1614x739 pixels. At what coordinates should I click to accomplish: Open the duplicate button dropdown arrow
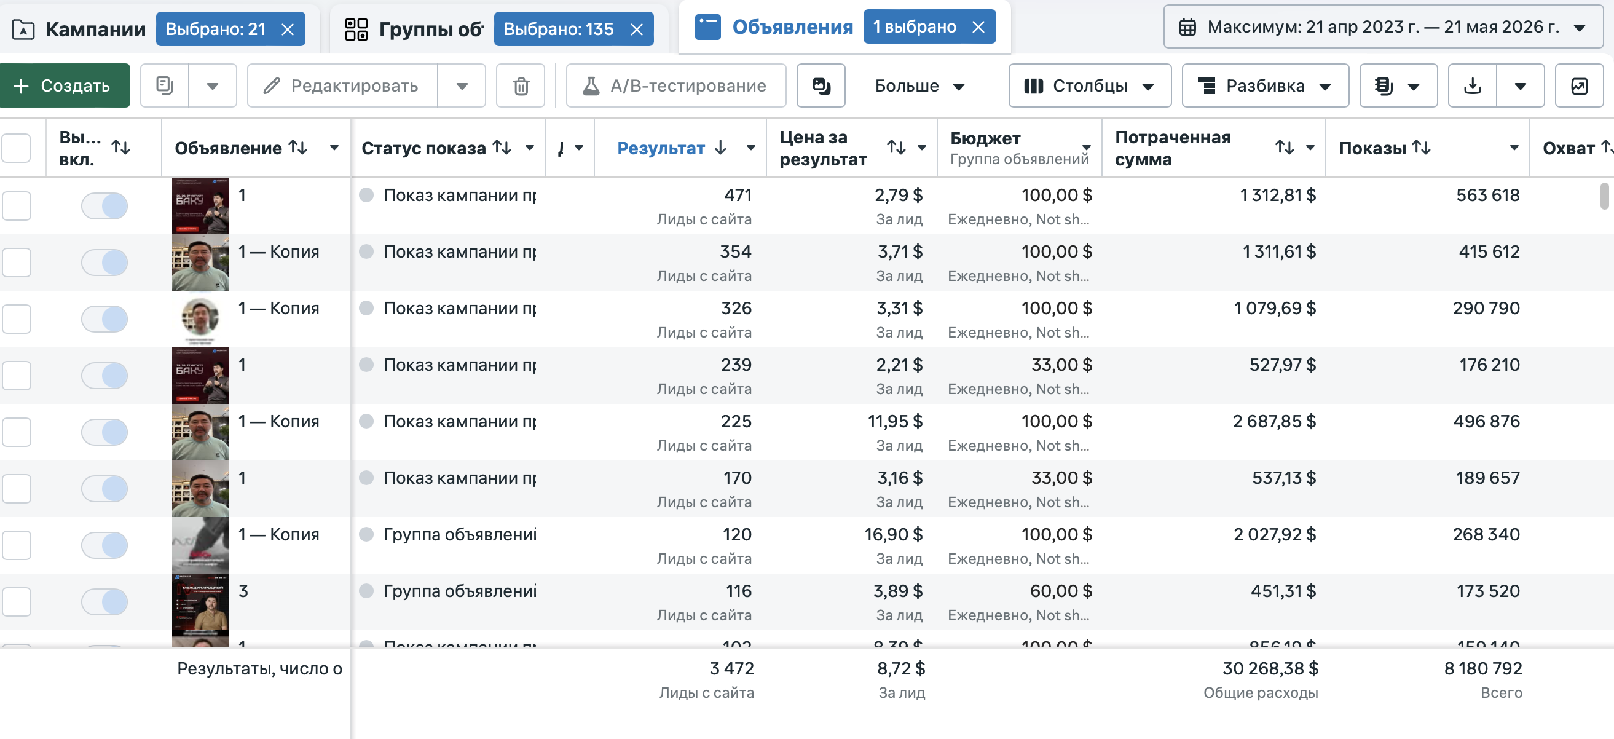[x=213, y=85]
